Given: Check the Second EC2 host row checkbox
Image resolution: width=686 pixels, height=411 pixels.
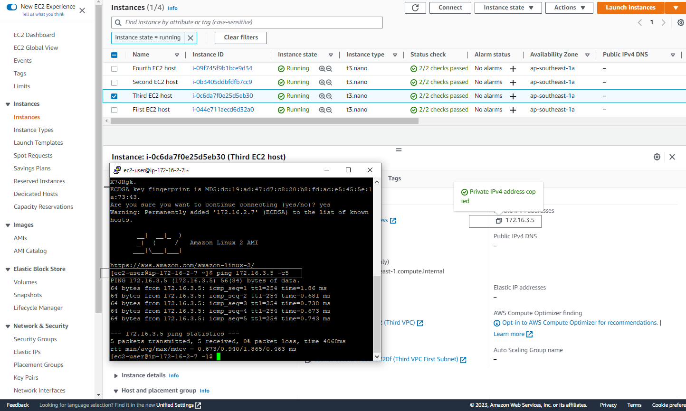Looking at the screenshot, I should pos(114,83).
